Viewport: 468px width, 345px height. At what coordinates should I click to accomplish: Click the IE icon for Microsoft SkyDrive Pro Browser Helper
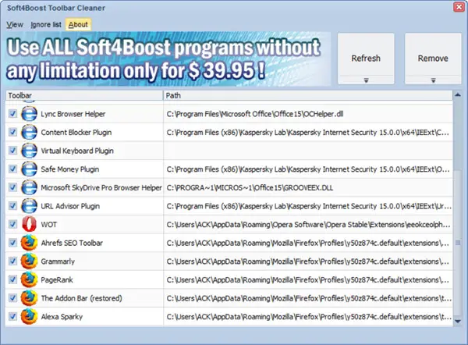(x=30, y=187)
